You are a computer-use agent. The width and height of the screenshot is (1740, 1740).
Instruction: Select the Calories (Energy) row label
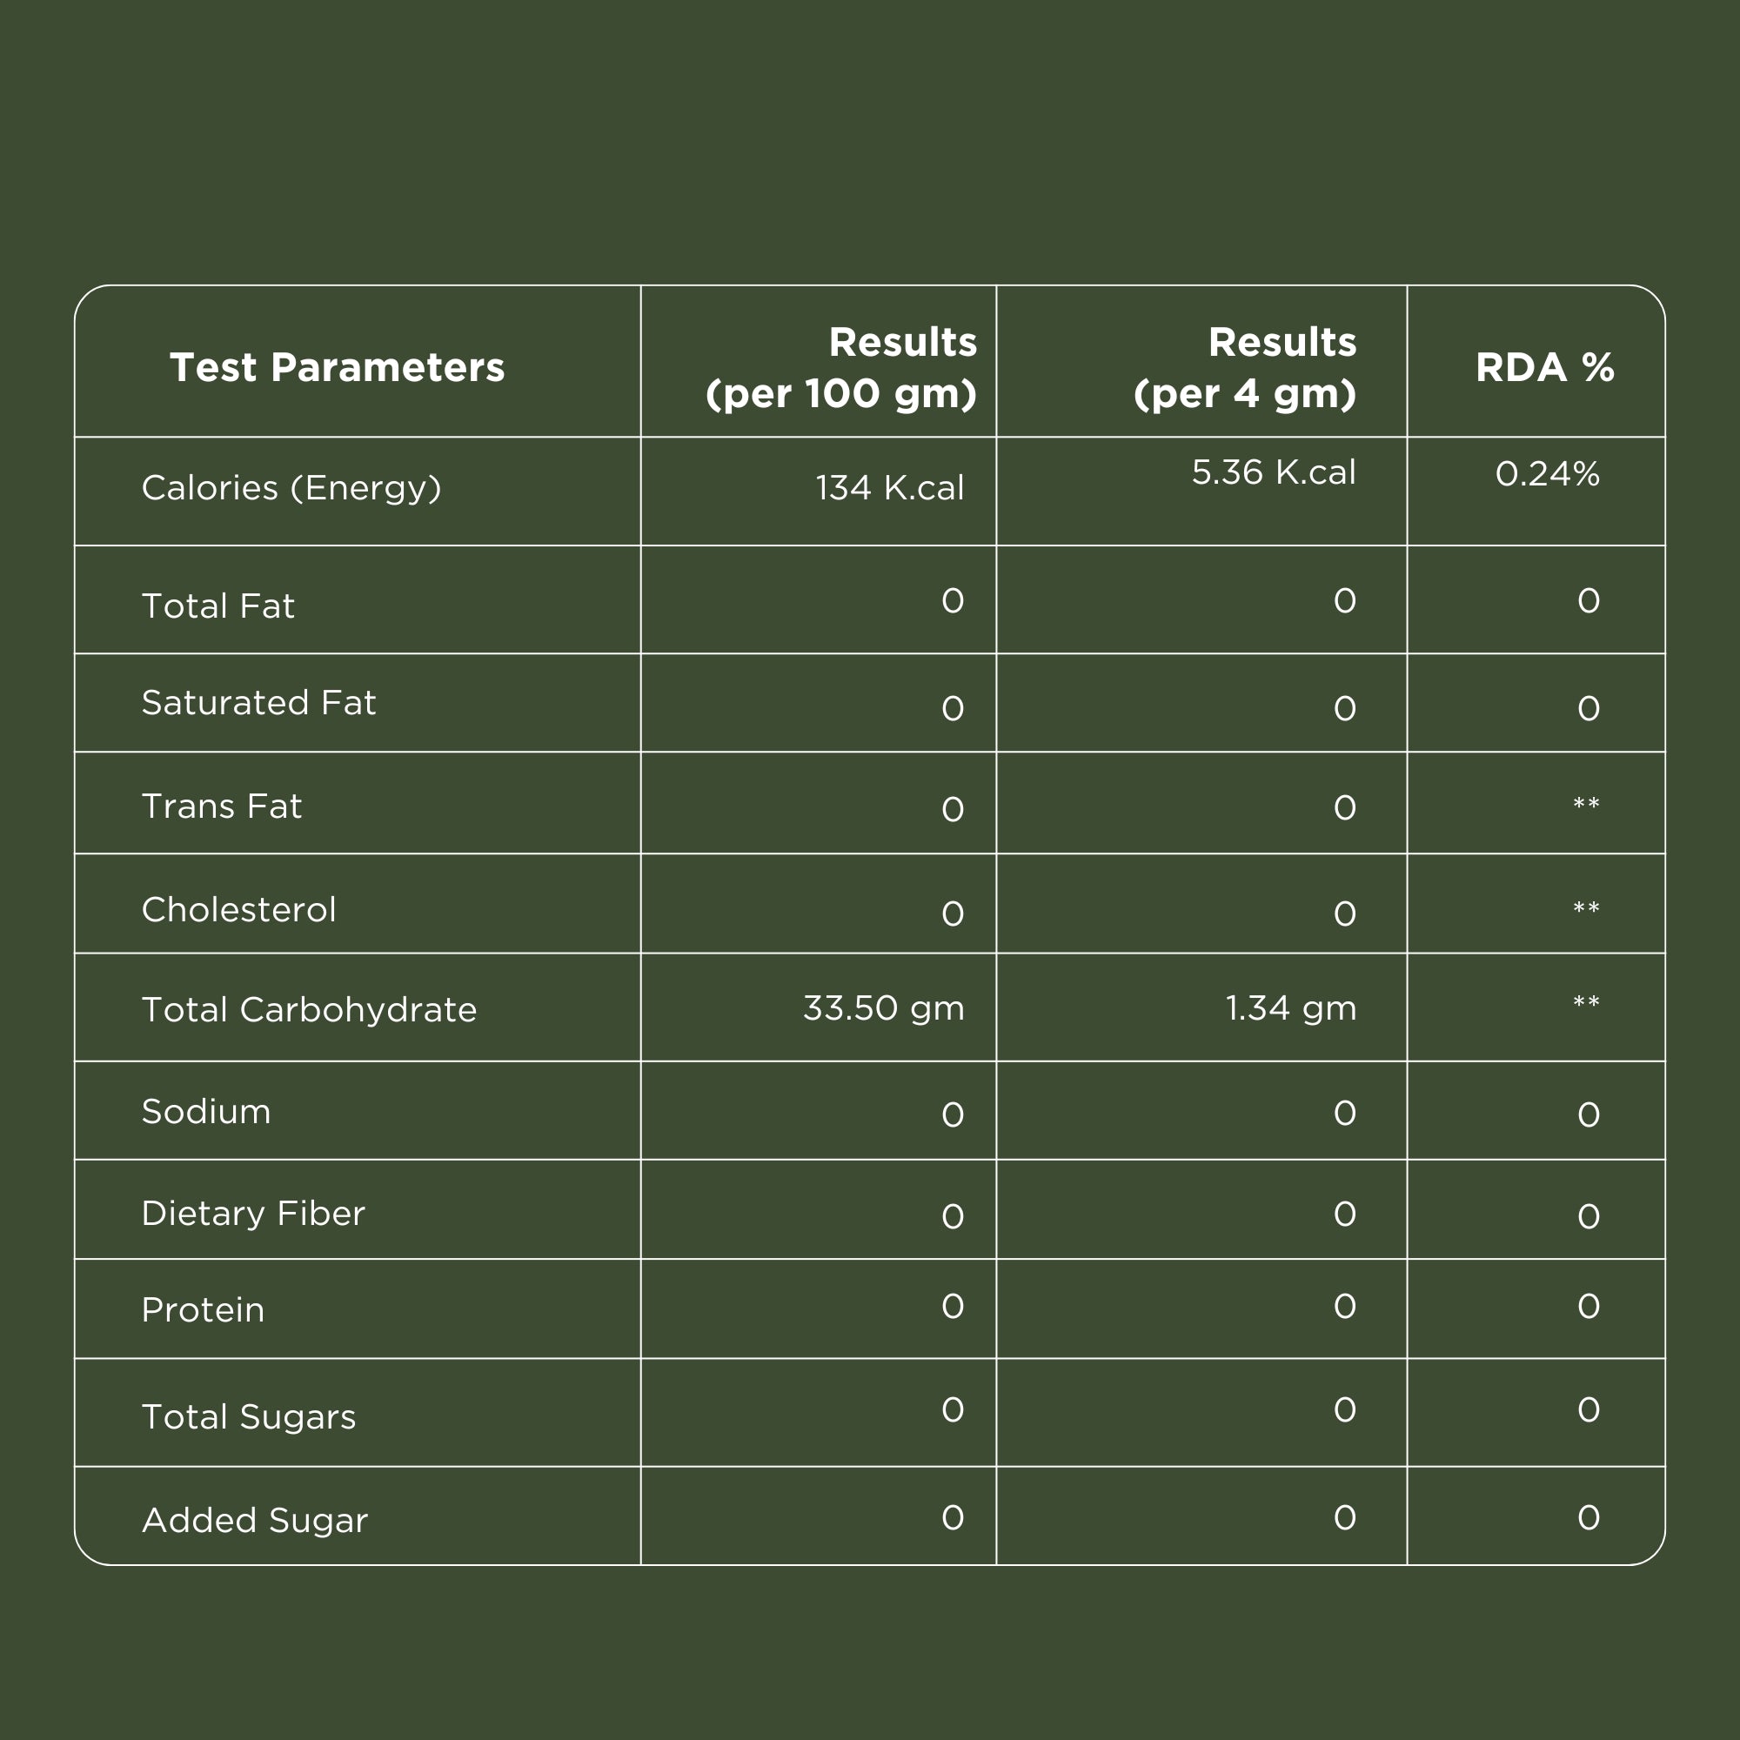(291, 488)
